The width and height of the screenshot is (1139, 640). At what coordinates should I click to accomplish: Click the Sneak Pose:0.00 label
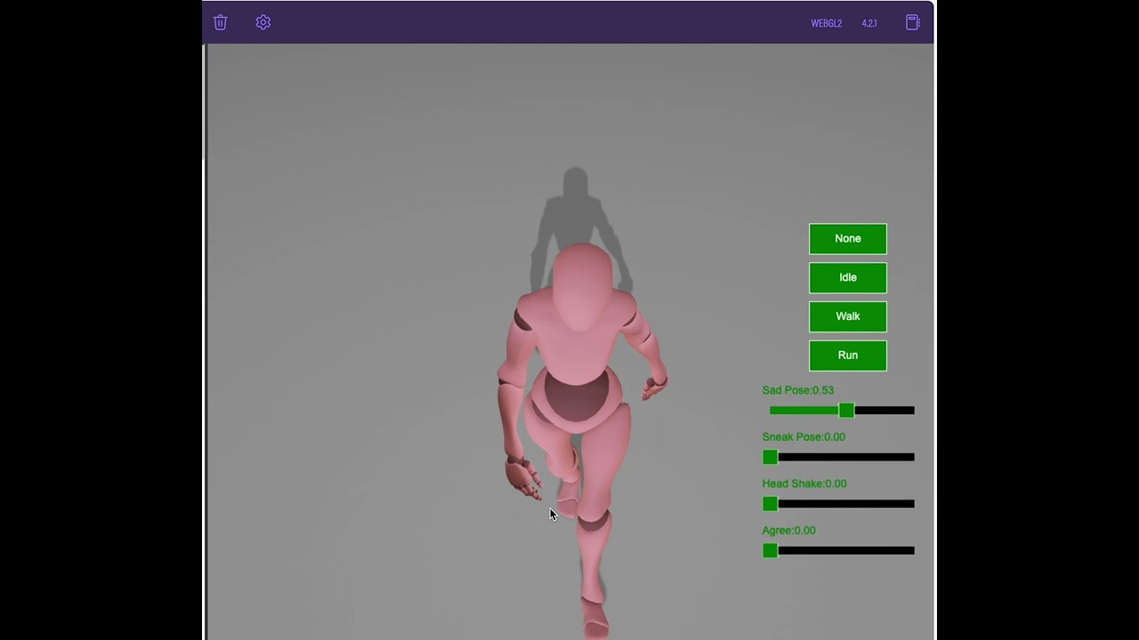804,437
